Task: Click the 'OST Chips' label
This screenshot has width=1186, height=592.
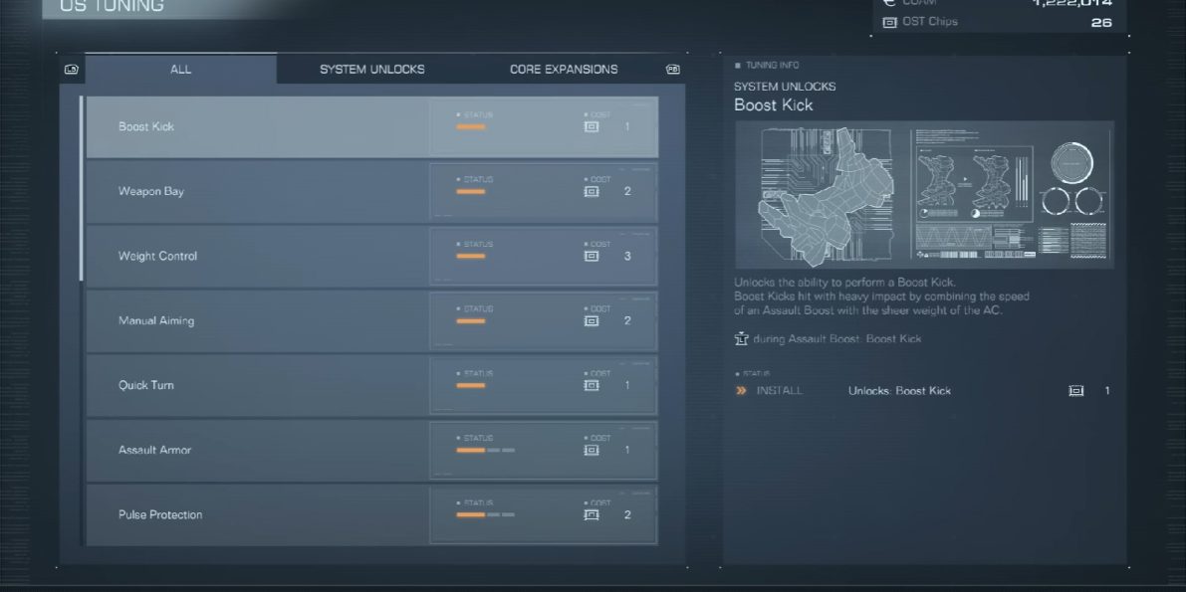Action: (x=930, y=21)
